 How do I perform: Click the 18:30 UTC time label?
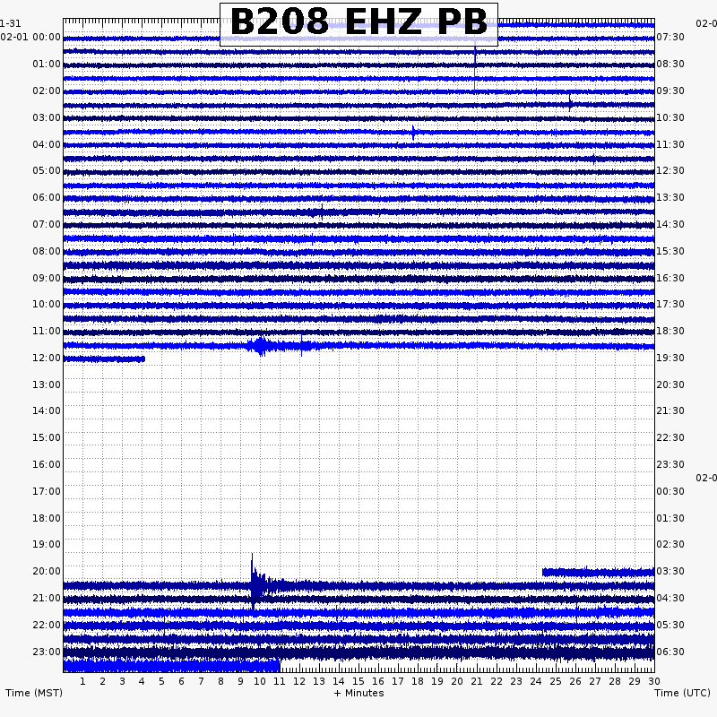pyautogui.click(x=670, y=331)
